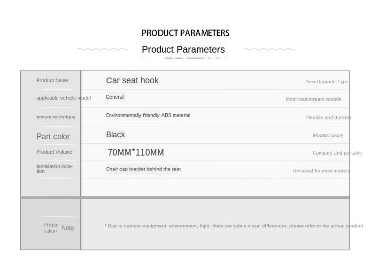
Task: Click the 'Product Name' row label
Action: [x=52, y=80]
